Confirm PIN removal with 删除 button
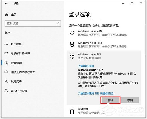The image size is (147, 119). click(110, 100)
